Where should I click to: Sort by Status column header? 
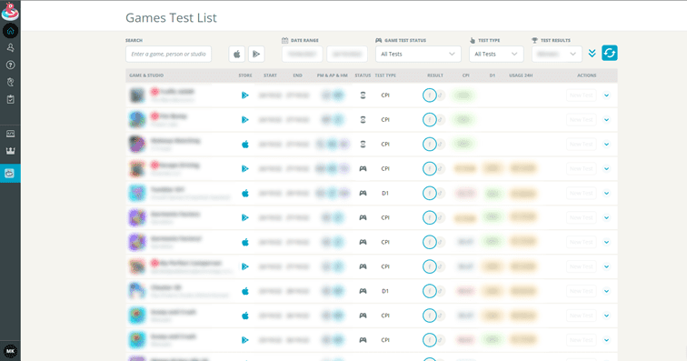[363, 75]
